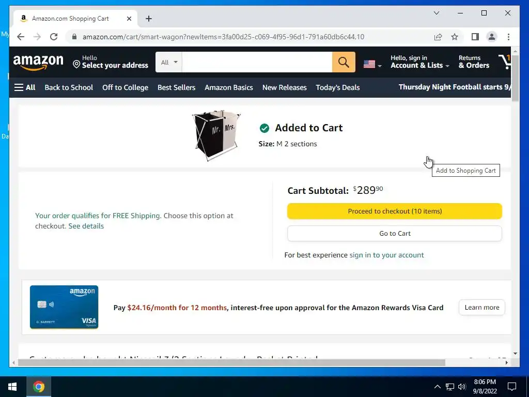Click the horizontal scrollbar thumb
529x397 pixels.
[x=231, y=362]
